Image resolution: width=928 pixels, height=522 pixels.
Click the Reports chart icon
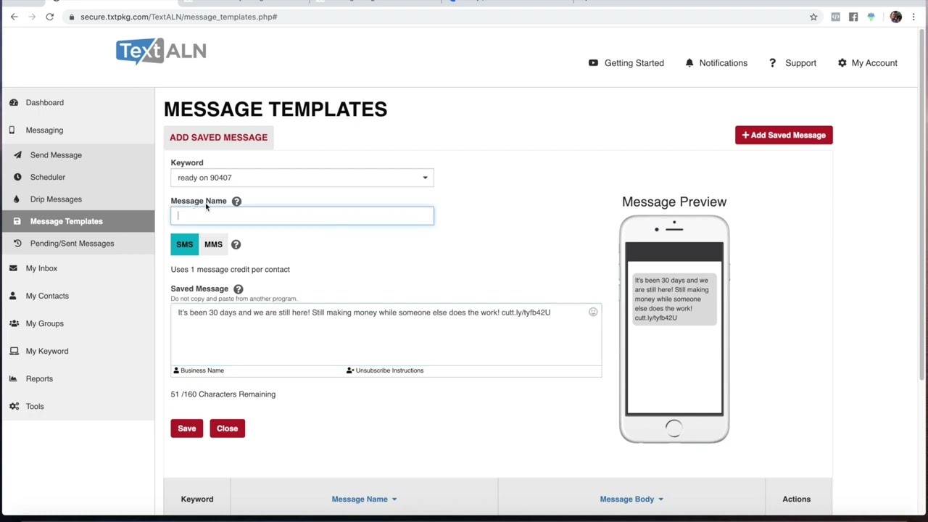pos(14,378)
